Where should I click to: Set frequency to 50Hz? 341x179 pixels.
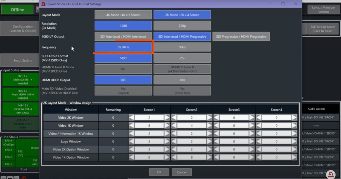coord(182,47)
